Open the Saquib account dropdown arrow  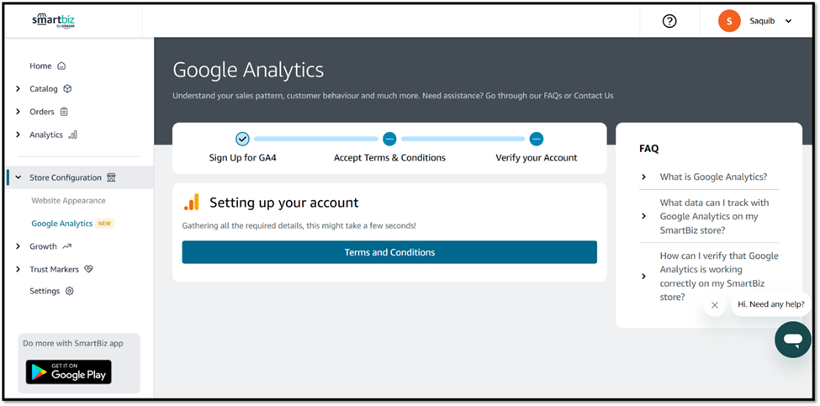tap(788, 21)
